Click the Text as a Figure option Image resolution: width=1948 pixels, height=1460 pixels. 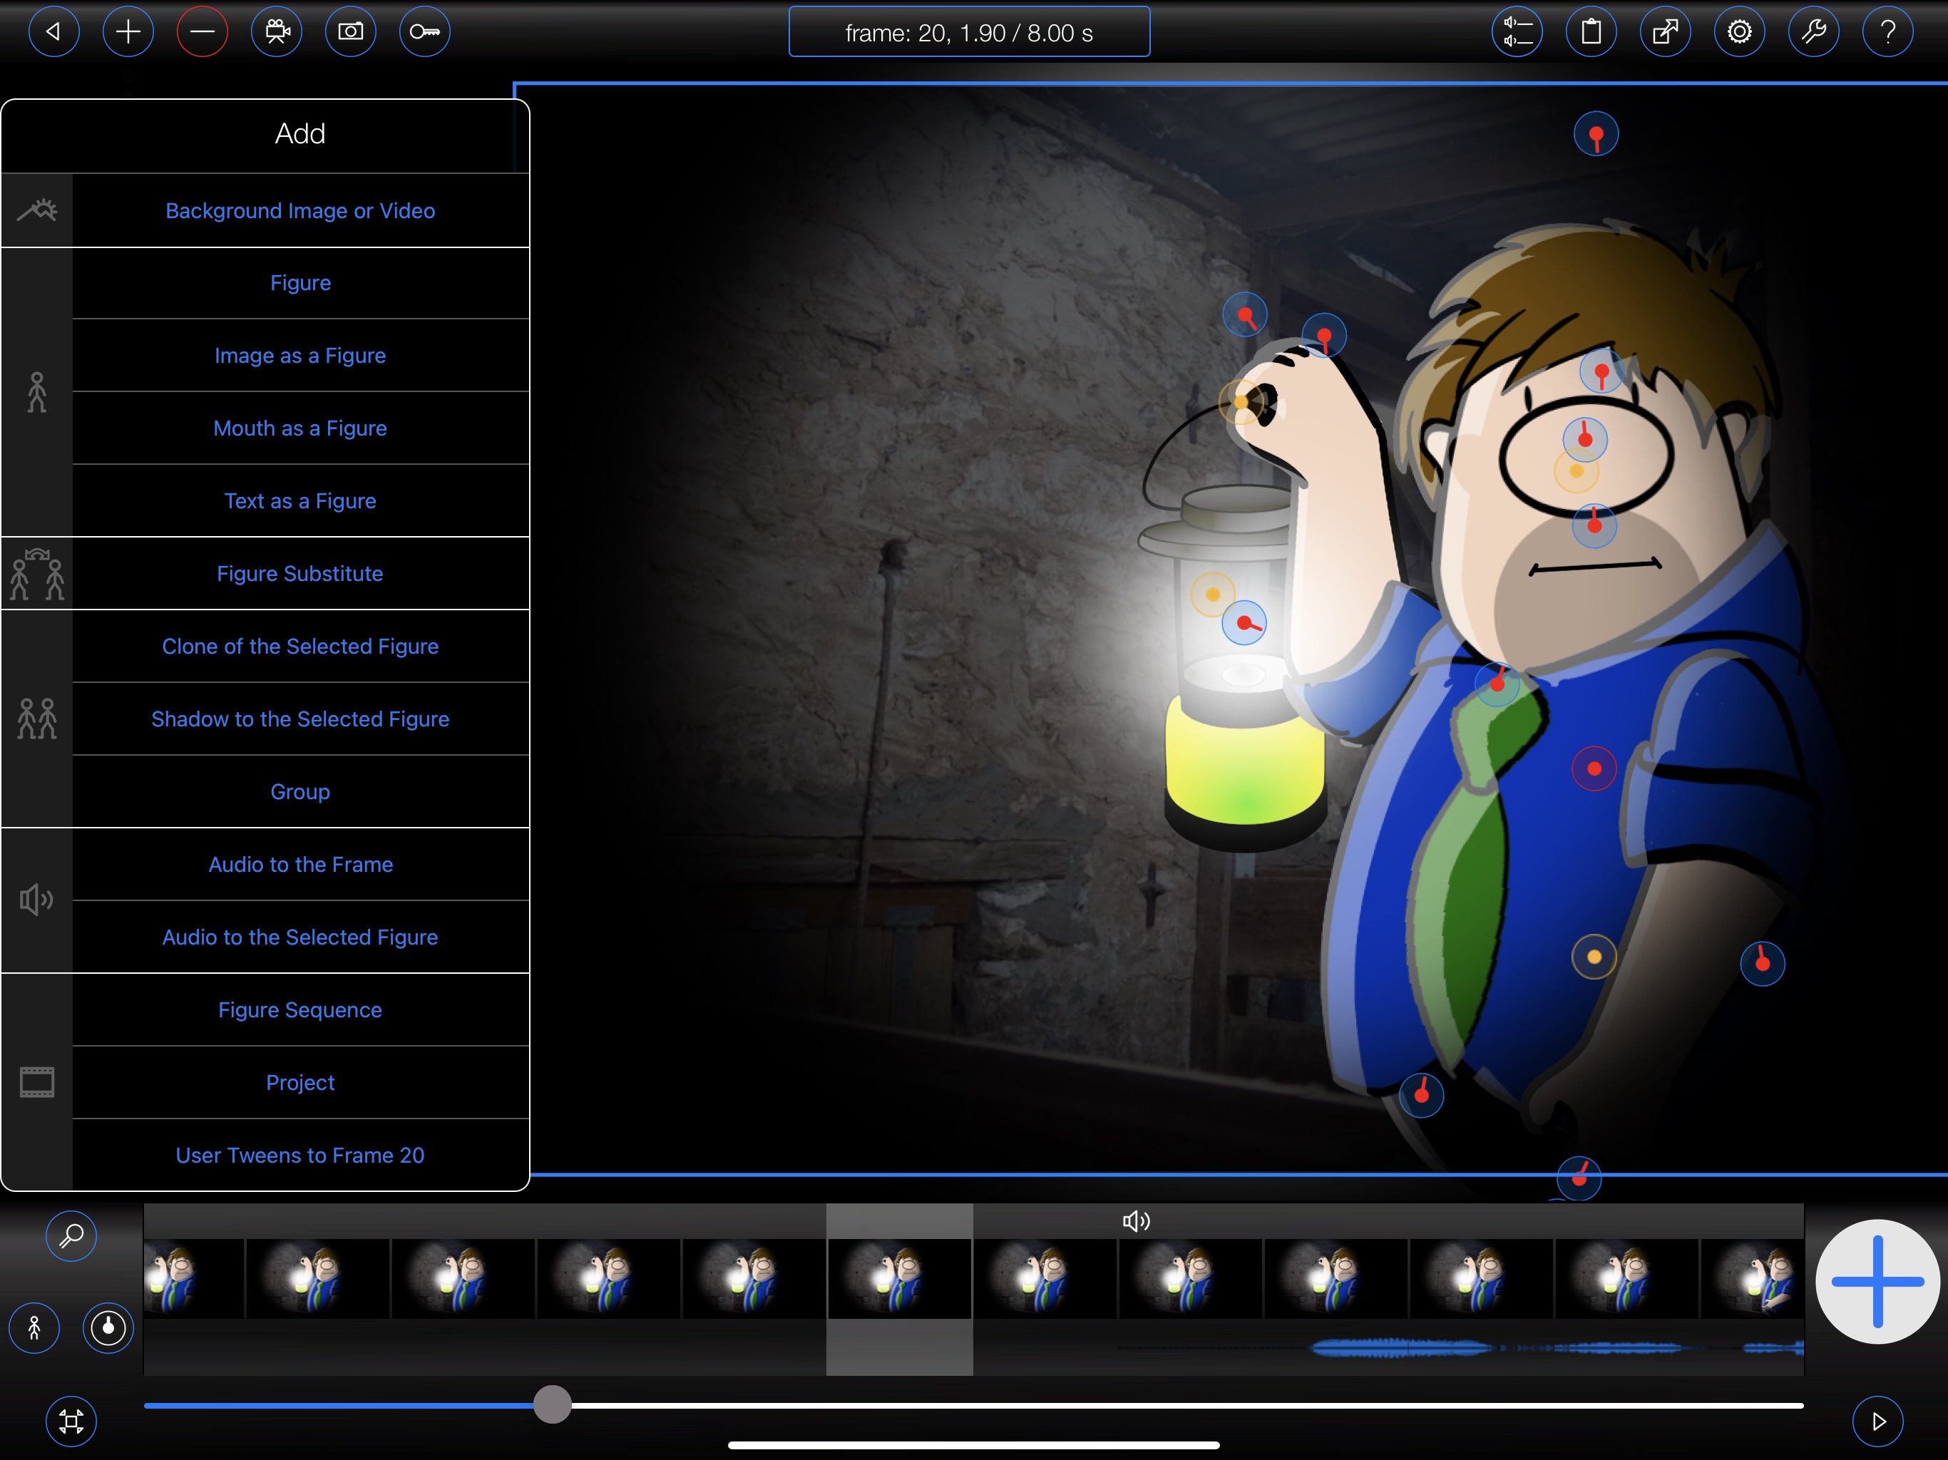click(x=301, y=500)
